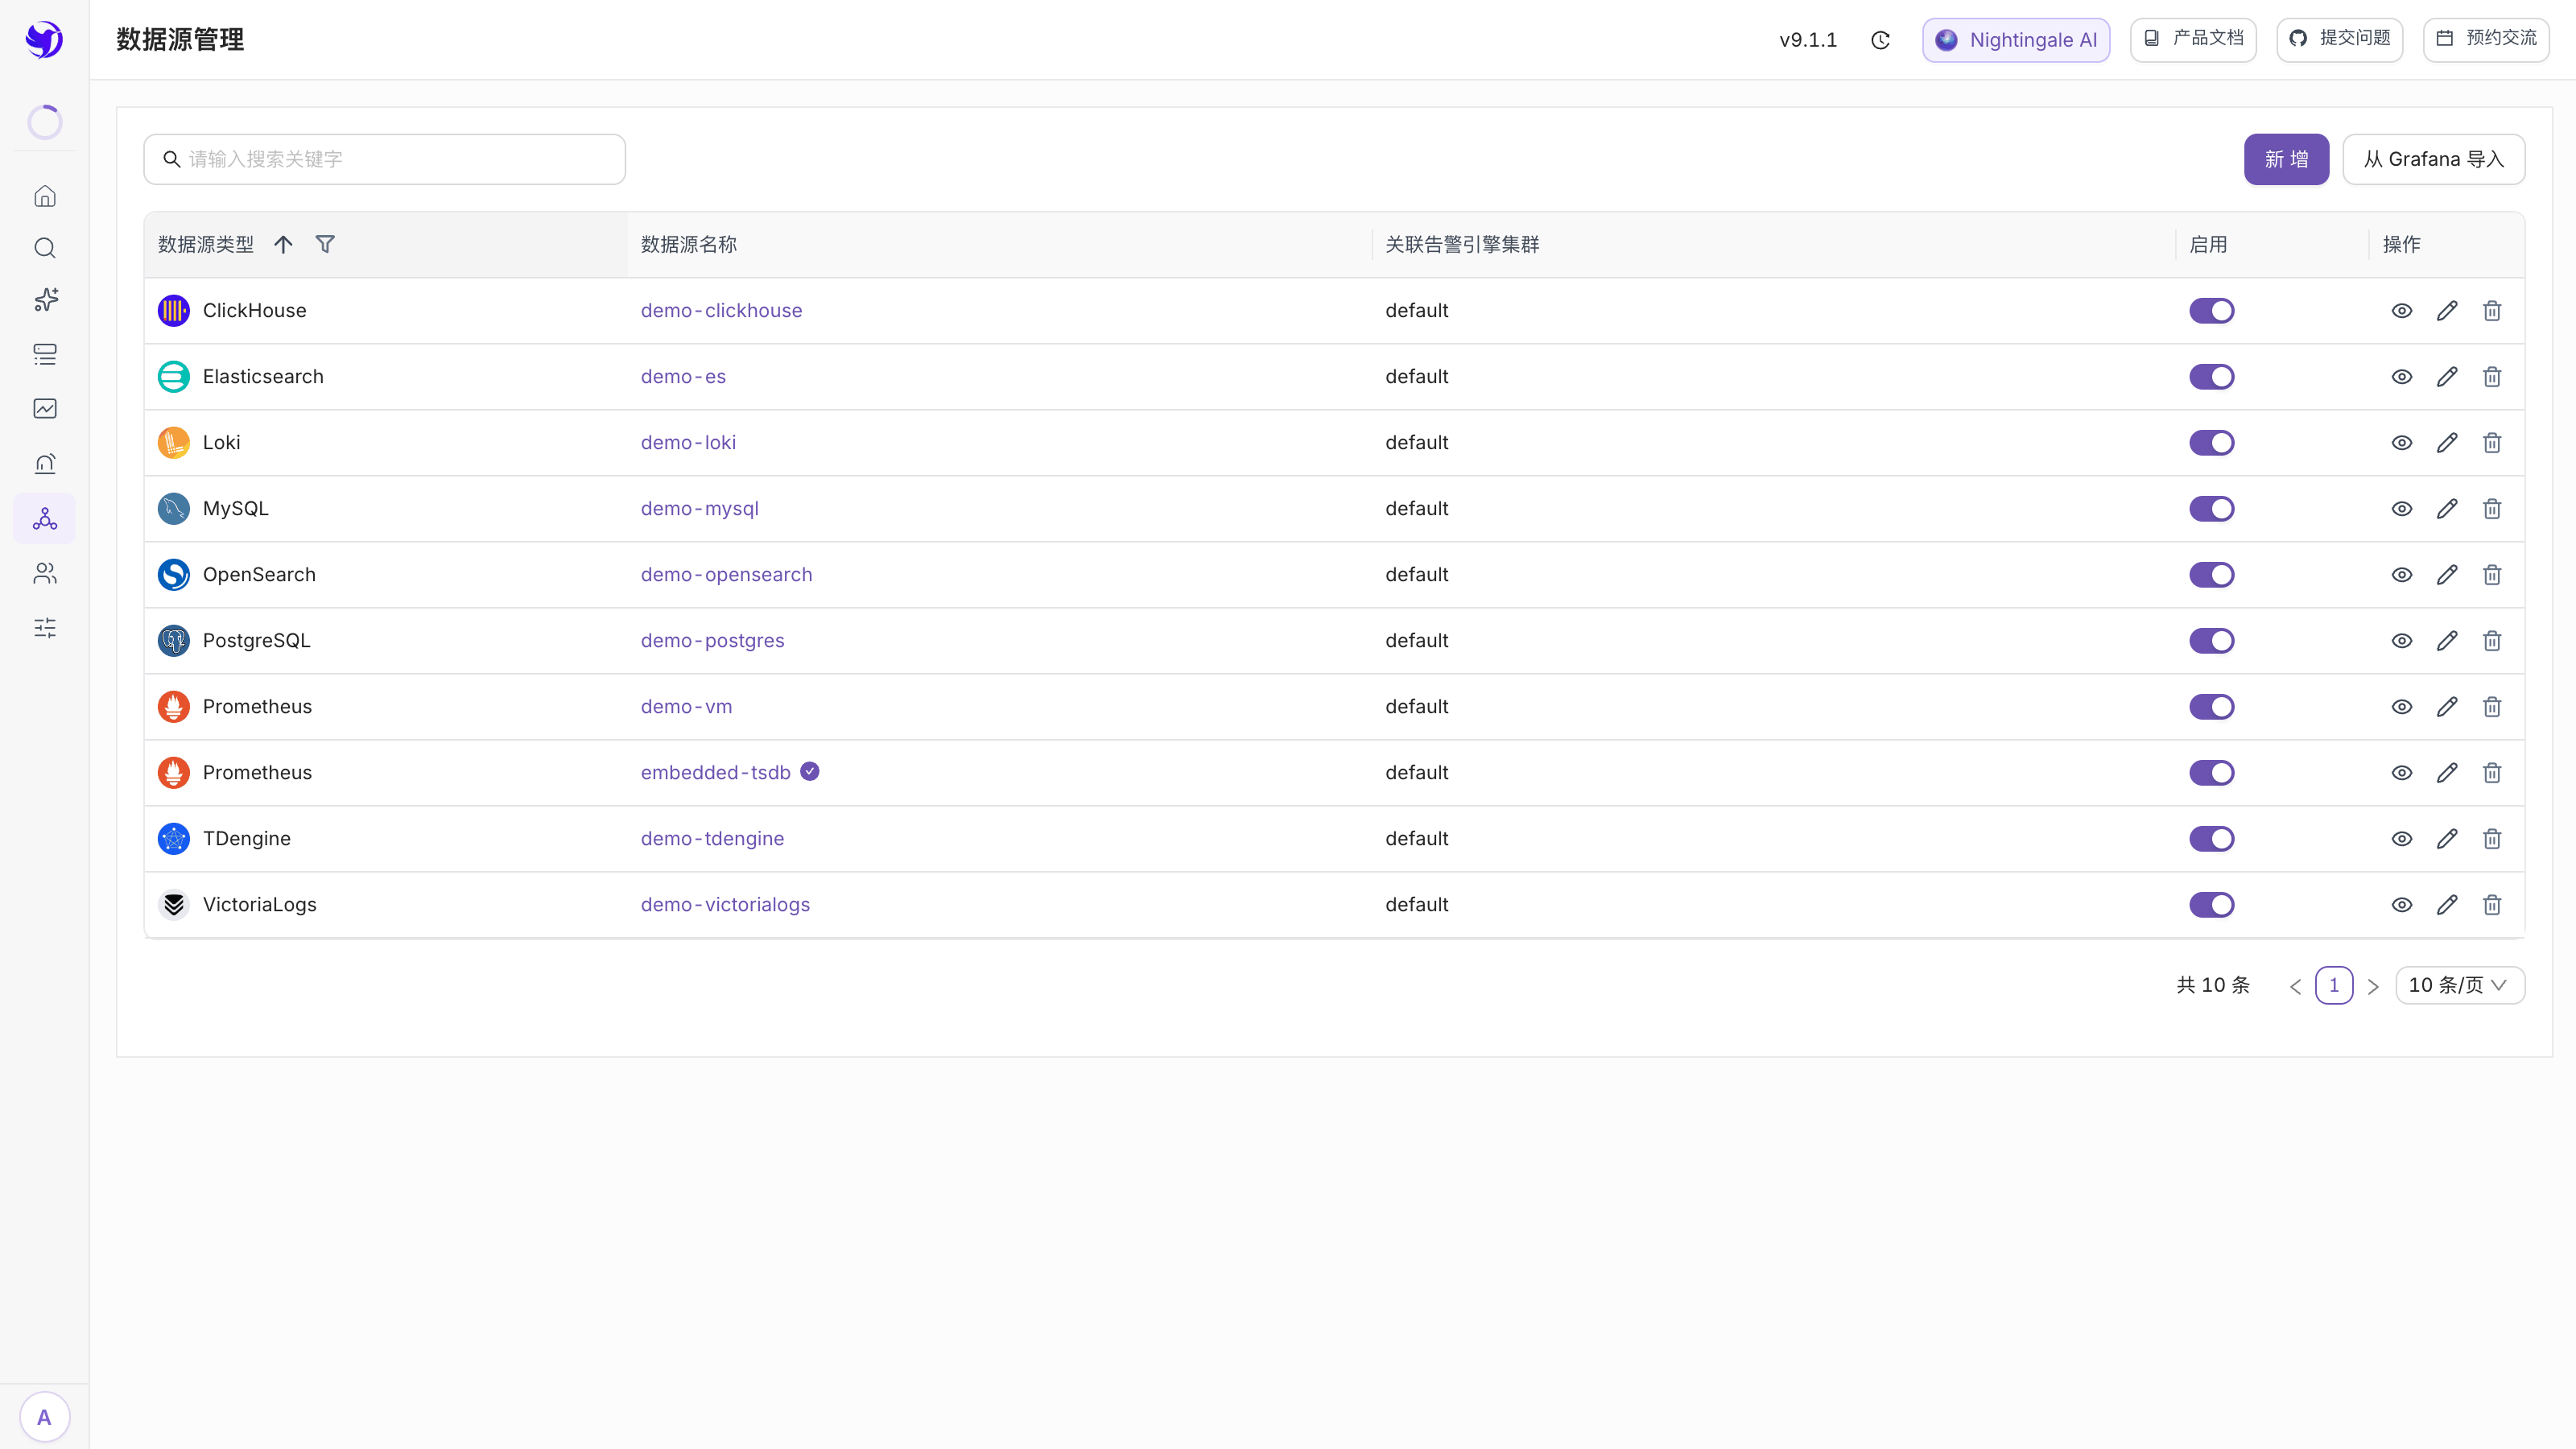
Task: Open the Nightingale AI button
Action: tap(2016, 40)
